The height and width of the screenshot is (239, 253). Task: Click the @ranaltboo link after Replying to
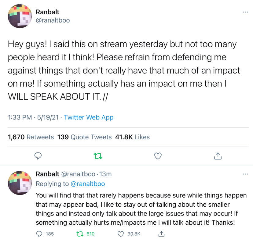coord(88,184)
